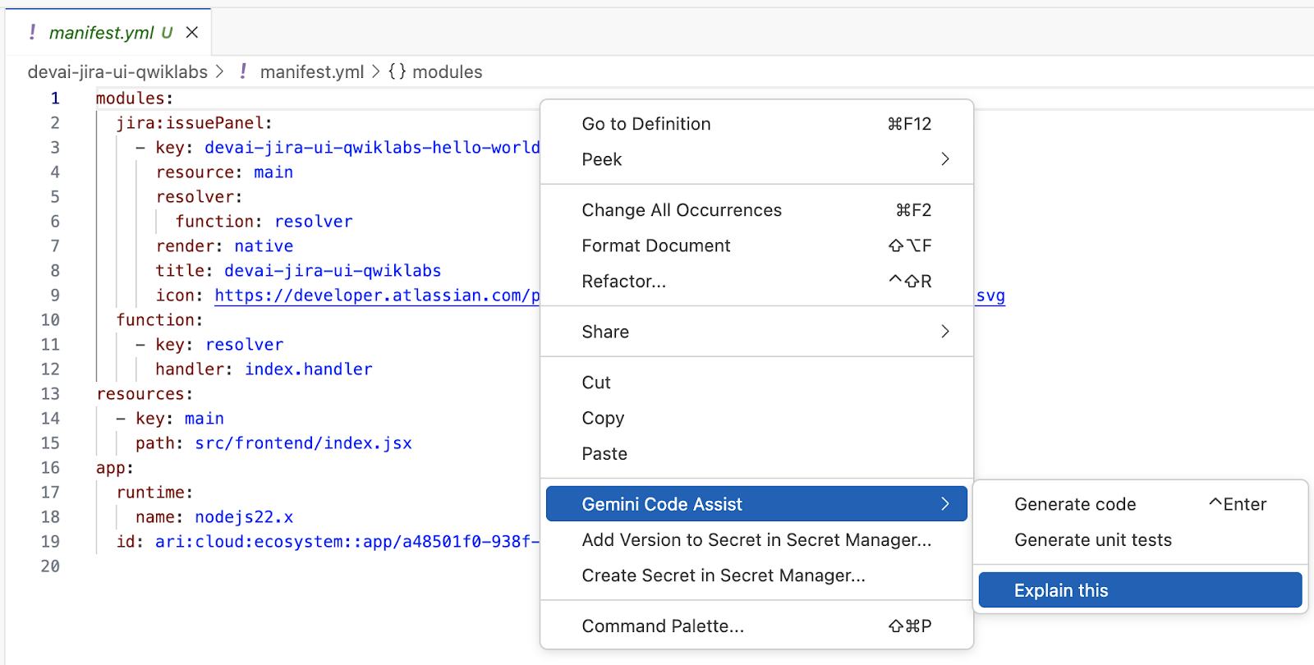The image size is (1314, 665).
Task: Select Add Version to Secret option
Action: point(756,540)
